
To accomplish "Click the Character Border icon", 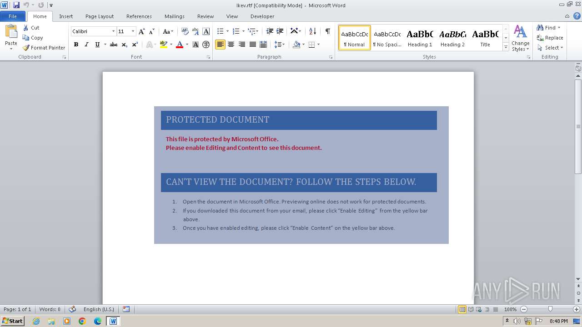I will tap(206, 31).
